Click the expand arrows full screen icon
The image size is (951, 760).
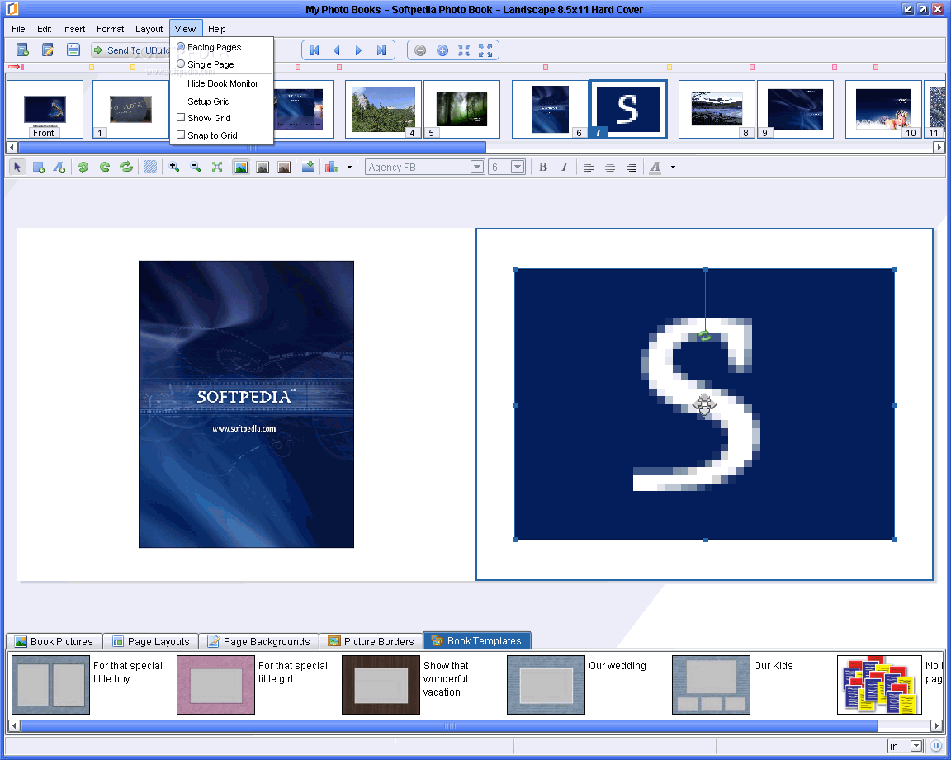pyautogui.click(x=485, y=50)
